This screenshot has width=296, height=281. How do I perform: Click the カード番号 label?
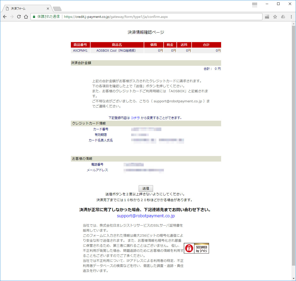pos(101,129)
